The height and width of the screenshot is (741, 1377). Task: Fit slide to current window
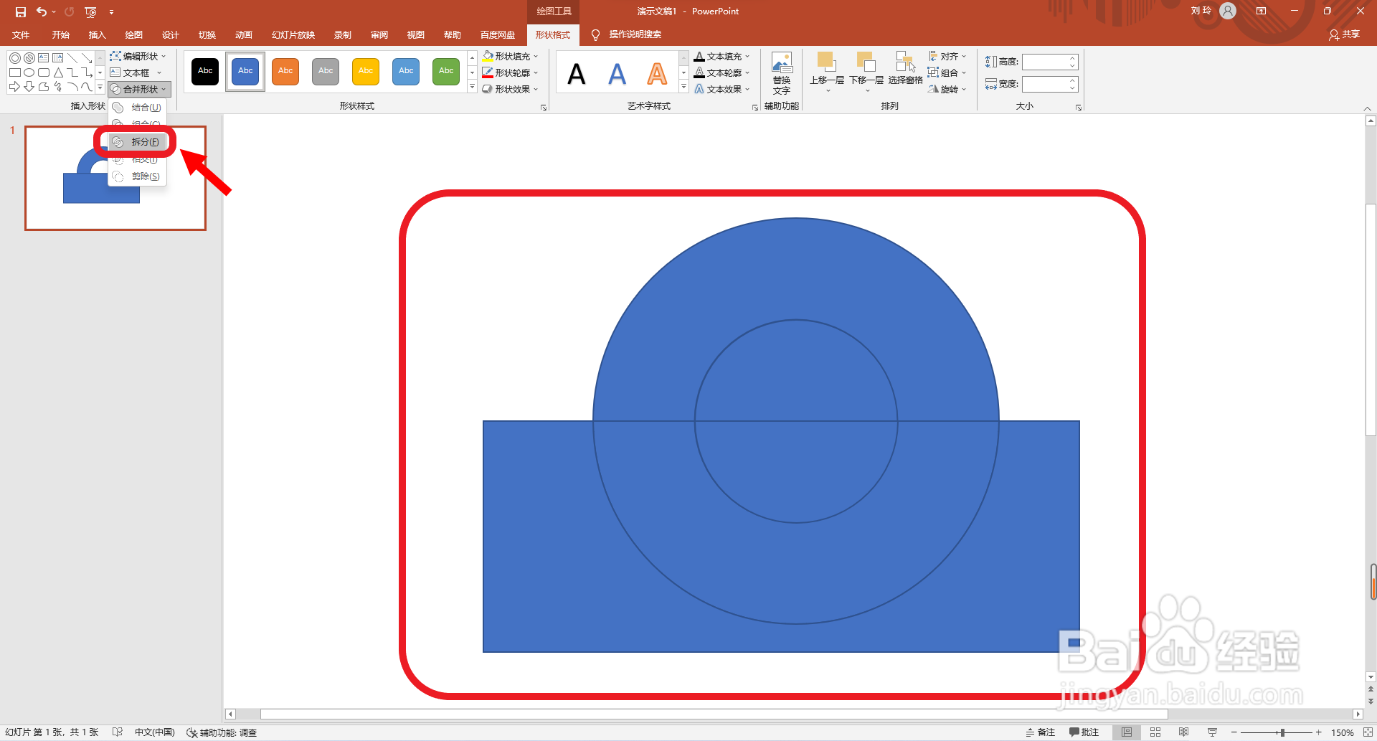(x=1368, y=732)
